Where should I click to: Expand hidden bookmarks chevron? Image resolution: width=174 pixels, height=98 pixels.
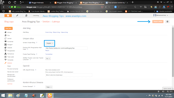pyautogui.click(x=154, y=11)
